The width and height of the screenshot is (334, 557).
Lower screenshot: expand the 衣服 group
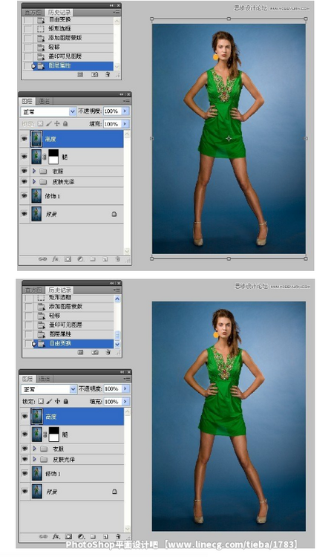click(34, 449)
